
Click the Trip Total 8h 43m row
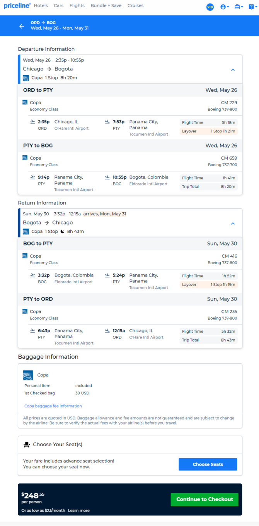tap(209, 340)
